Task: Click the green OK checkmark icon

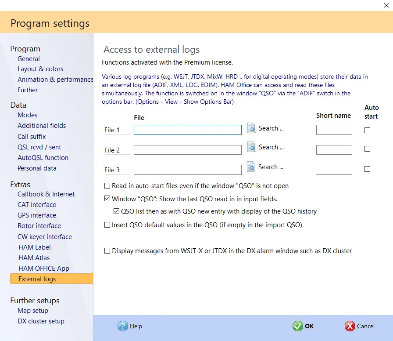Action: 297,326
